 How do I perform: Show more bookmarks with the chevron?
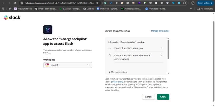(191, 9)
